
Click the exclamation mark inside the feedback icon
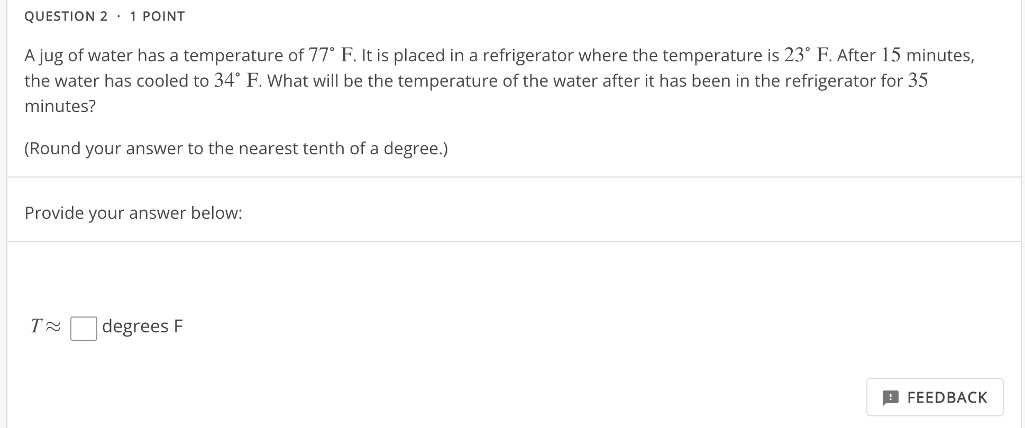coord(892,397)
